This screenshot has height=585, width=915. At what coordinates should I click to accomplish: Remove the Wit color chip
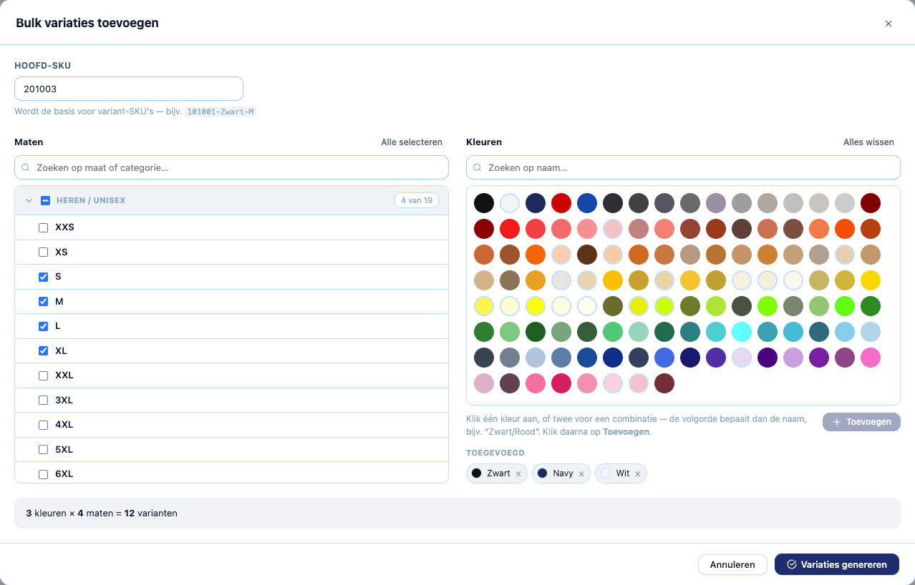(637, 474)
